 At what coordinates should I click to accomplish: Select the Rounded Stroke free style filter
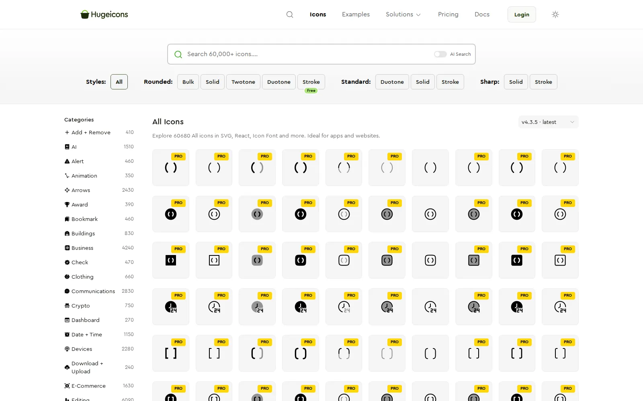pyautogui.click(x=311, y=82)
